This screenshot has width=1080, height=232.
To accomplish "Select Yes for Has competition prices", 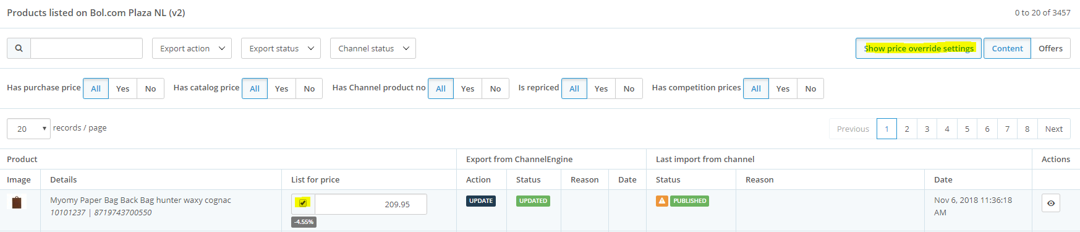I will coord(783,88).
